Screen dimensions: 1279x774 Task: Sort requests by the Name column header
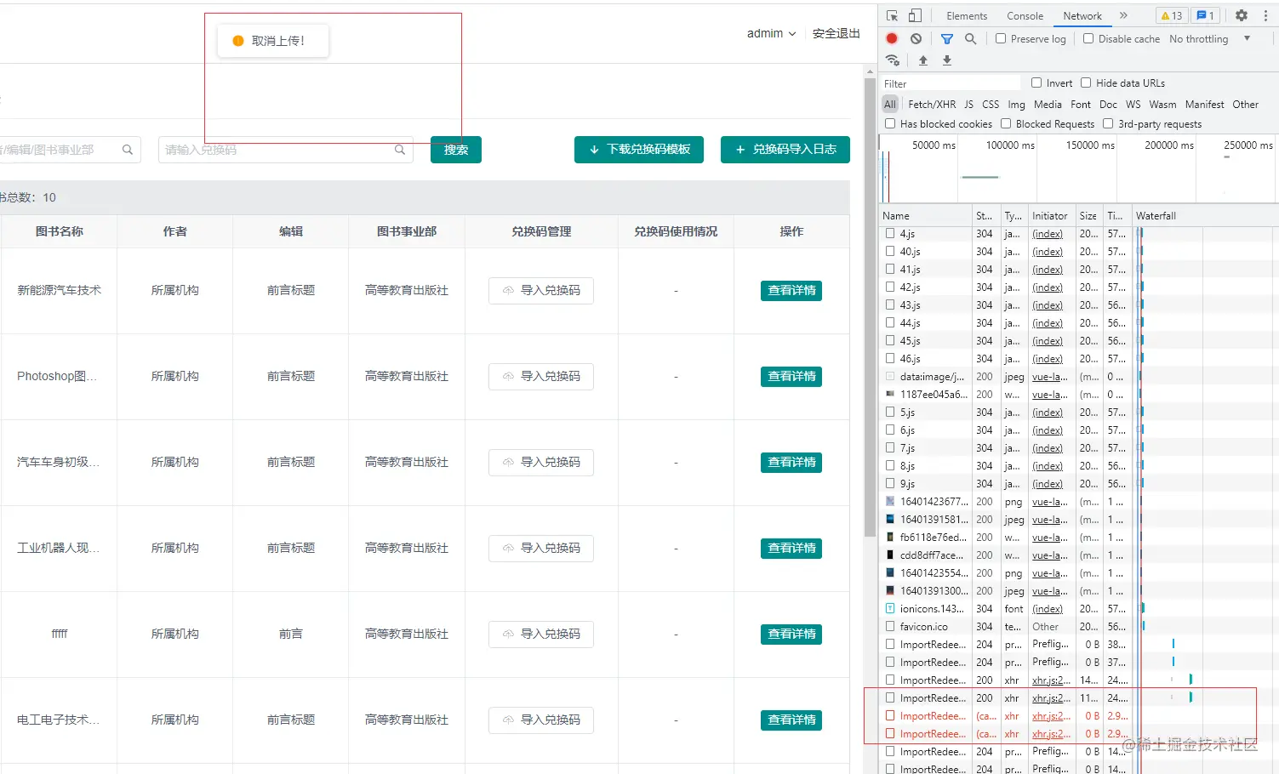click(x=926, y=216)
